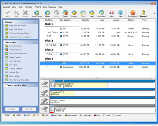The width and height of the screenshot is (158, 126).
Task: Click the Help question mark icon
Action: point(121,14)
